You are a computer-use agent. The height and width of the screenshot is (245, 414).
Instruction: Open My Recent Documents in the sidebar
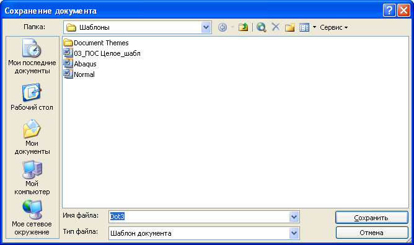point(32,56)
